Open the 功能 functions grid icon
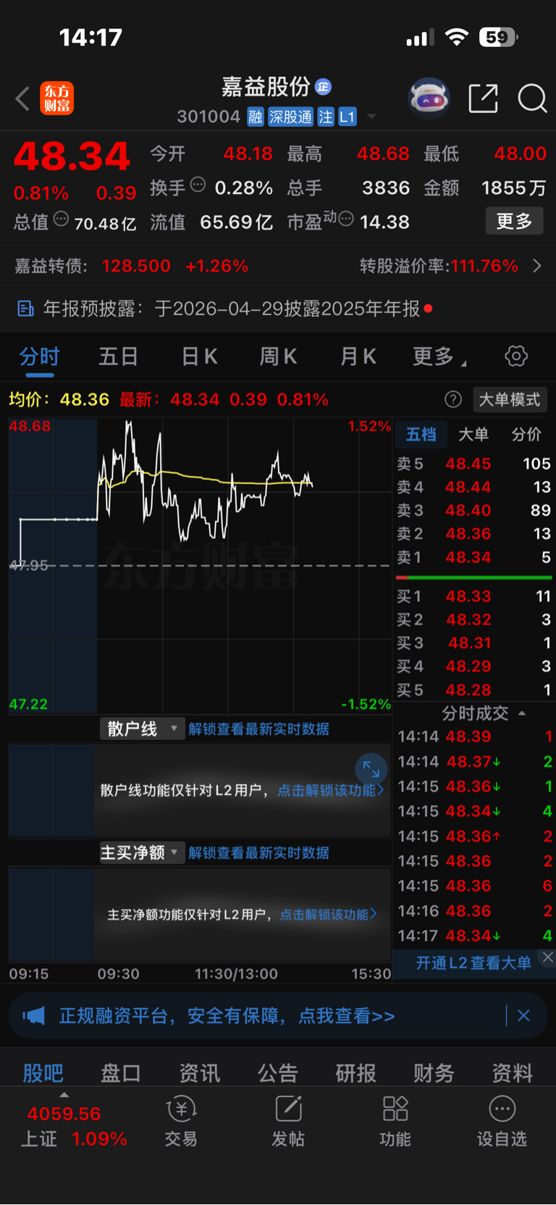556x1205 pixels. 395,1122
